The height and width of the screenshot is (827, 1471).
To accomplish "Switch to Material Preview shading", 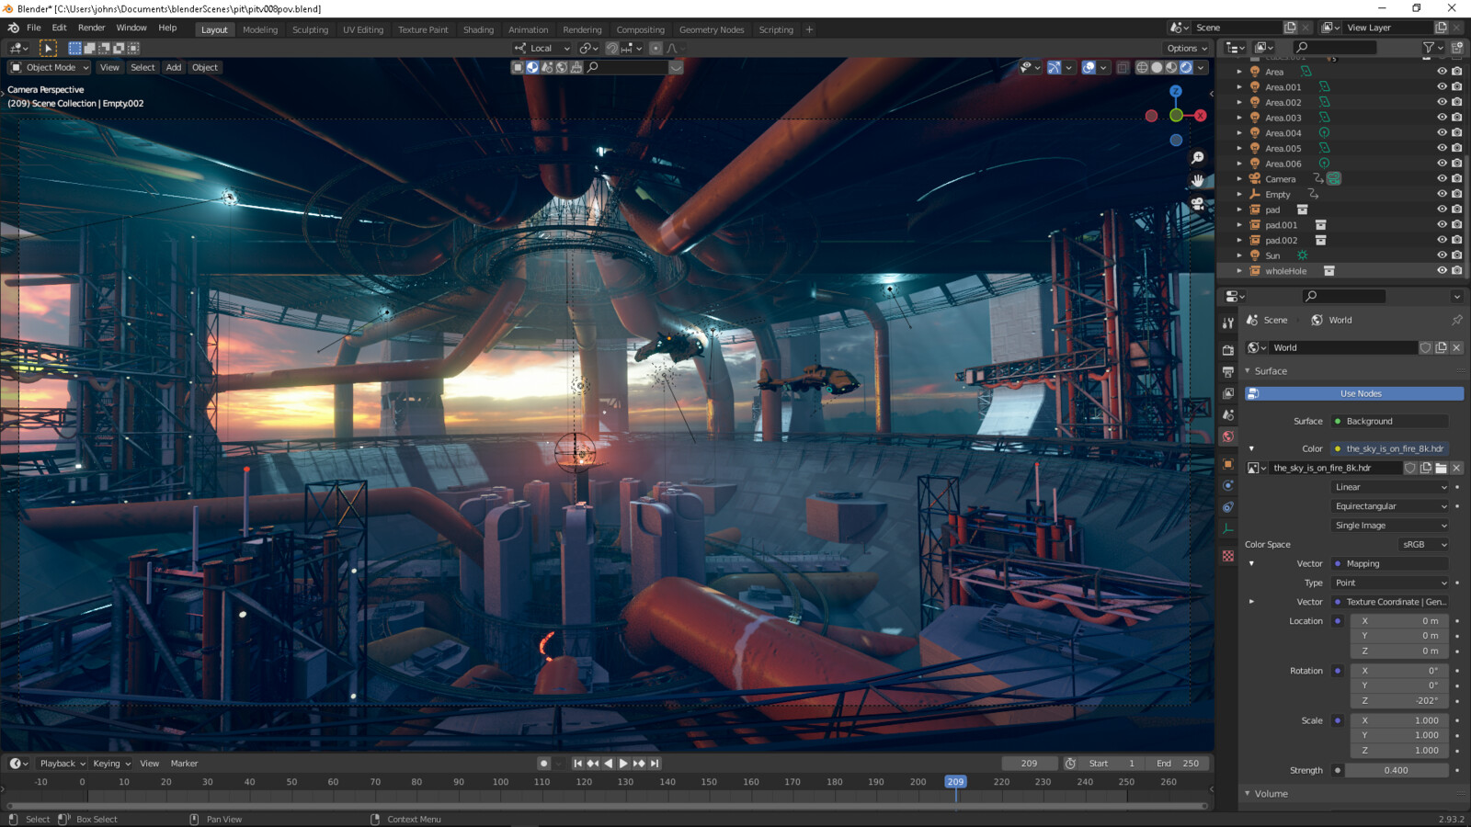I will tap(1171, 67).
